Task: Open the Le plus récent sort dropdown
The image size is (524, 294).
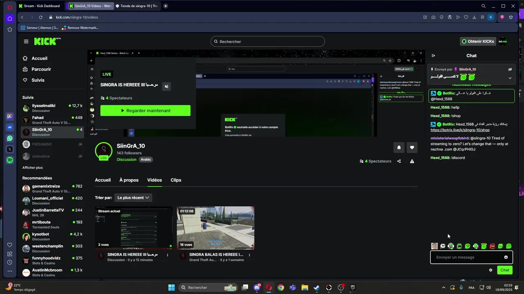Action: [133, 198]
